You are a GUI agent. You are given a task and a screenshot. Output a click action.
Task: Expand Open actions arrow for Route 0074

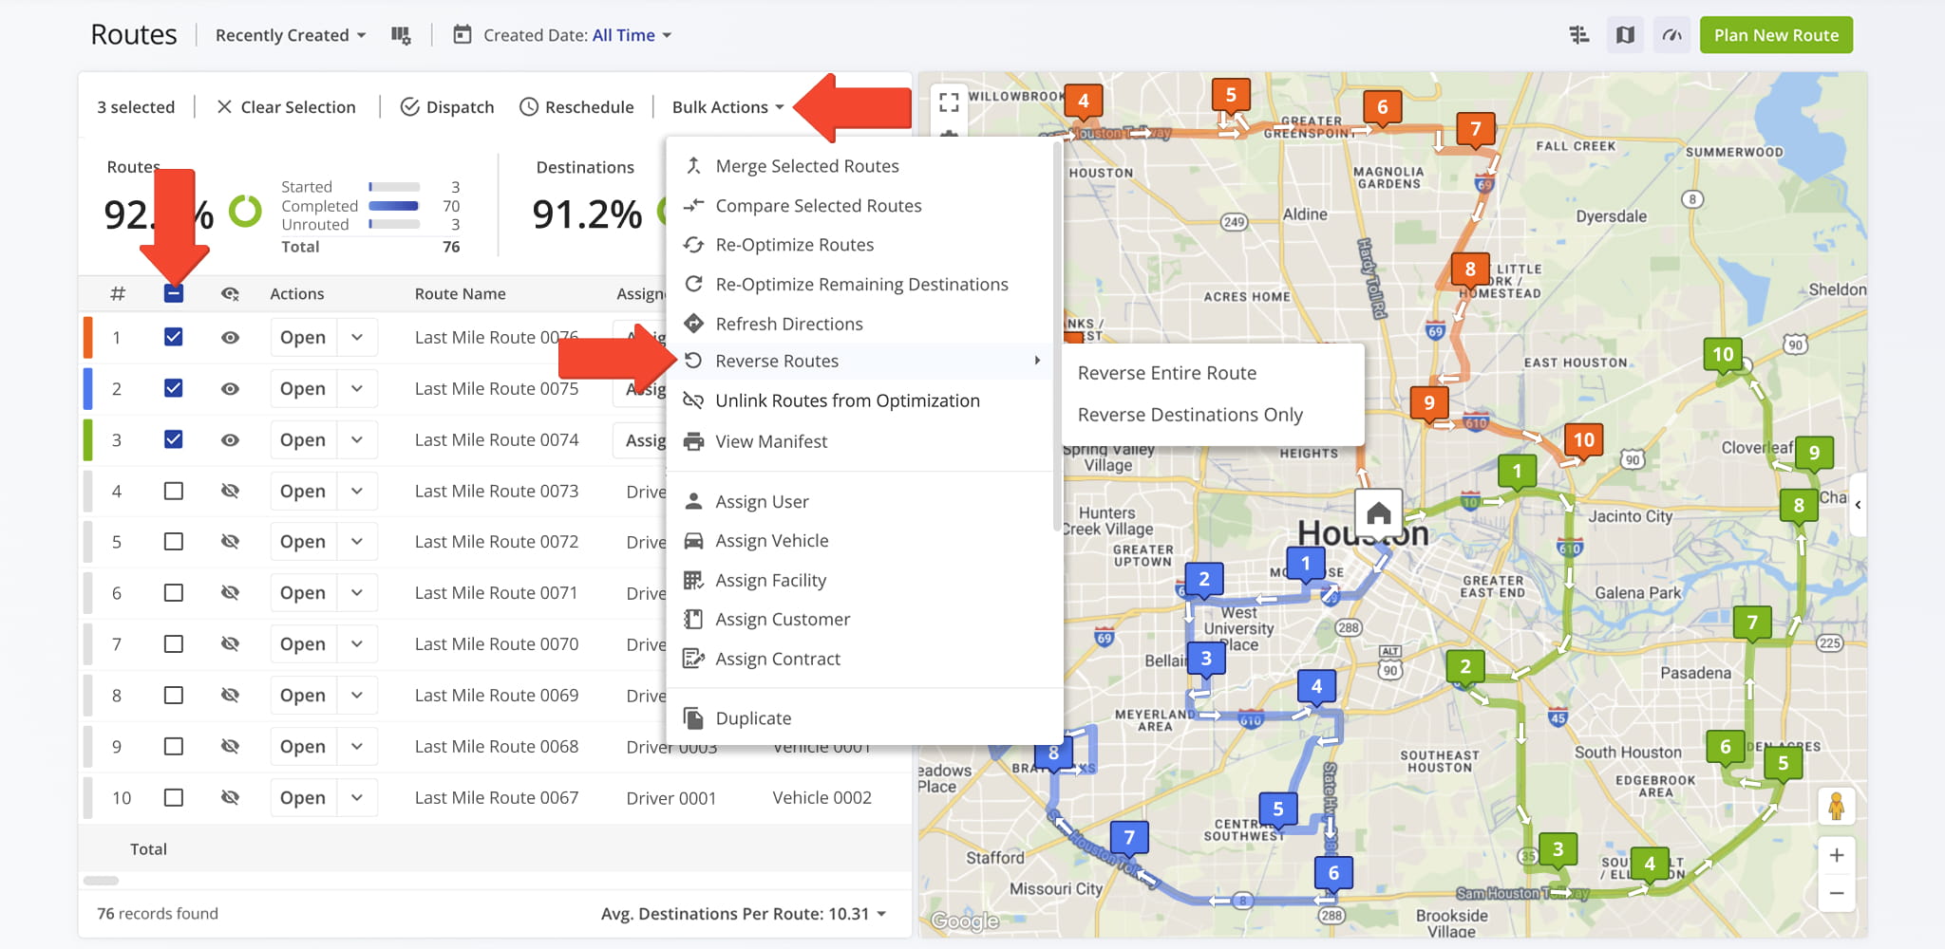[x=357, y=440]
